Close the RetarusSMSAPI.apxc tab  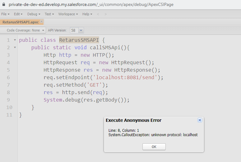pyautogui.click(x=42, y=22)
